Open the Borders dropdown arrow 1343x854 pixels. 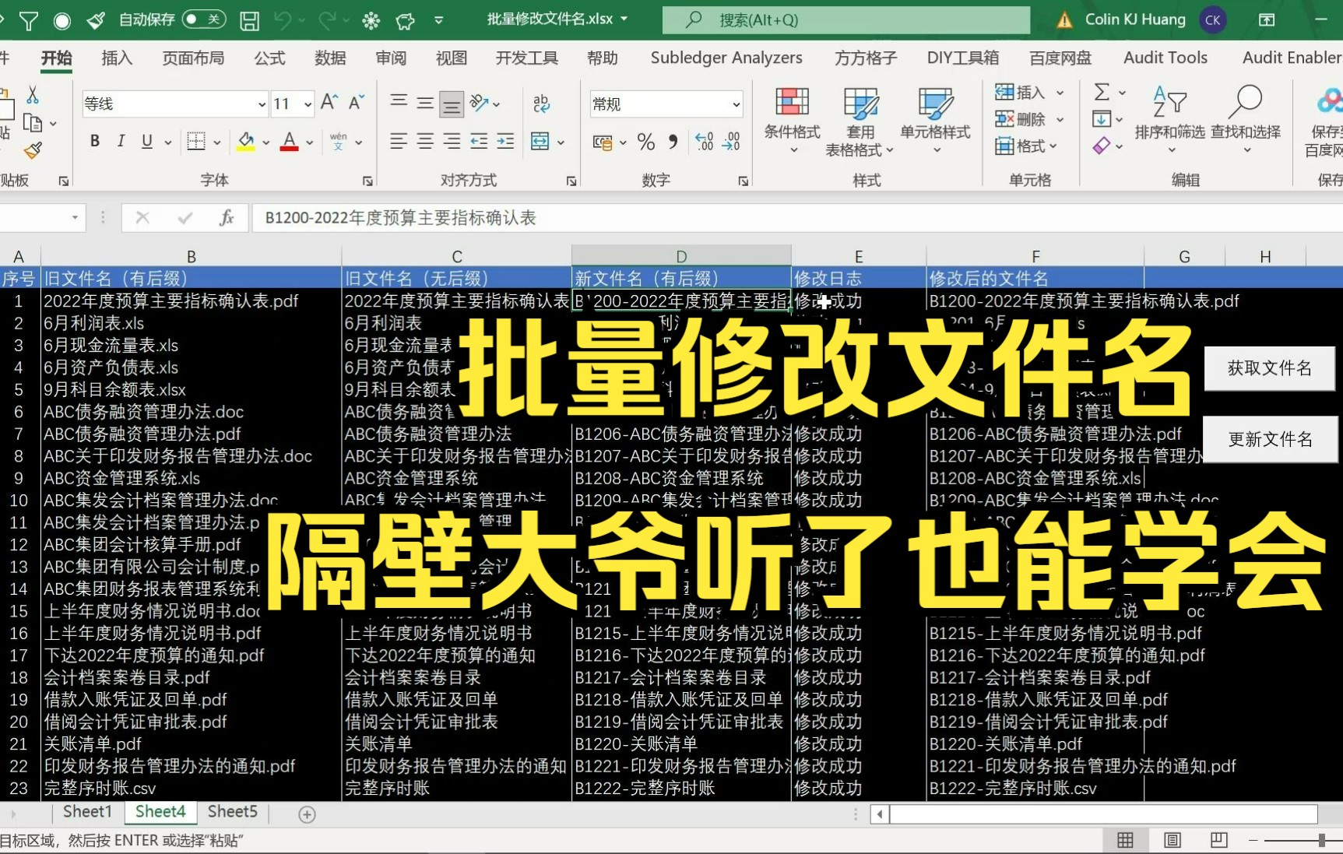217,142
